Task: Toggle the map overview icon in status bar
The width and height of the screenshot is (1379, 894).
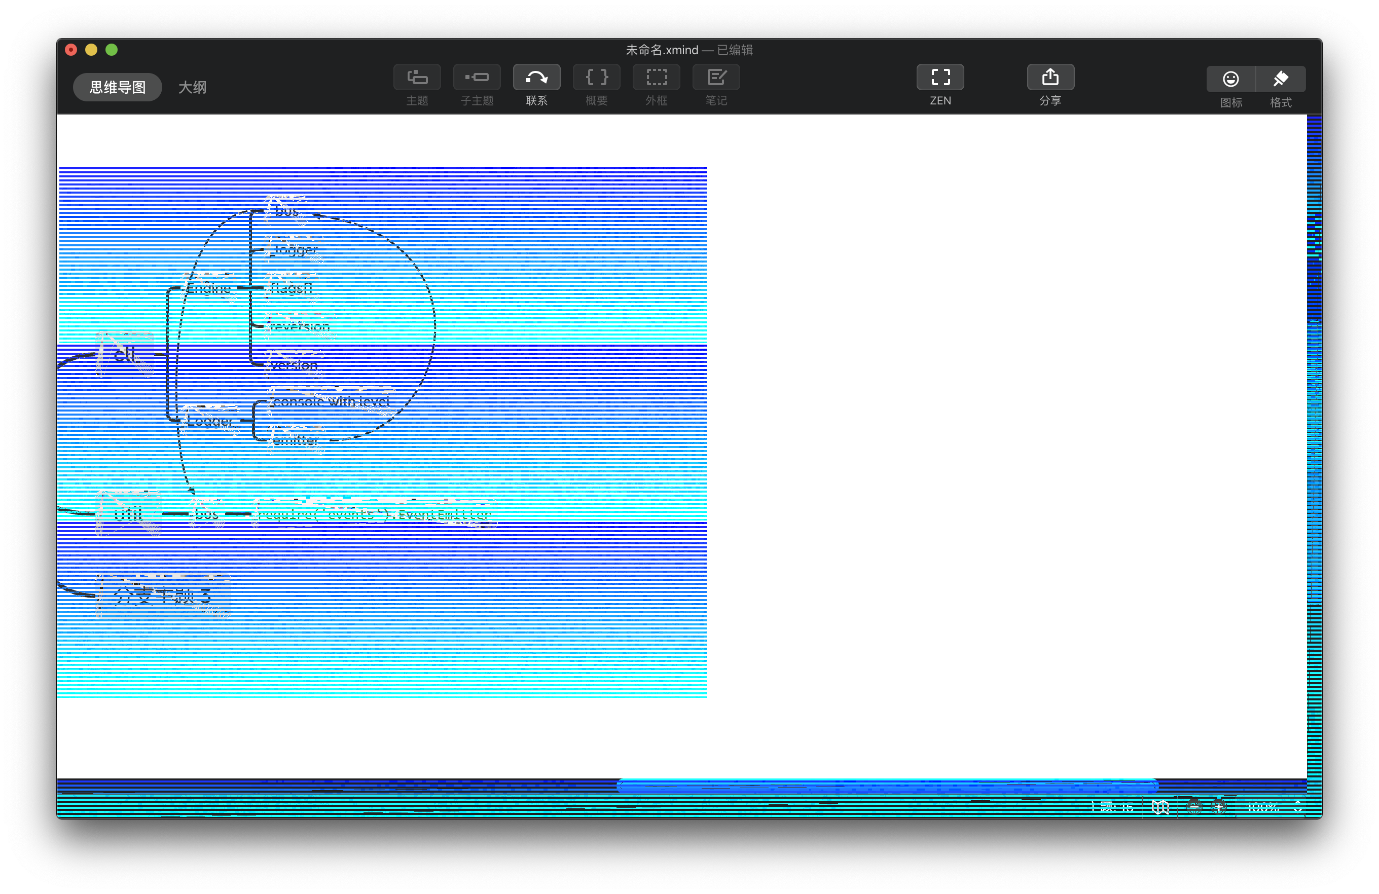Action: (x=1160, y=806)
